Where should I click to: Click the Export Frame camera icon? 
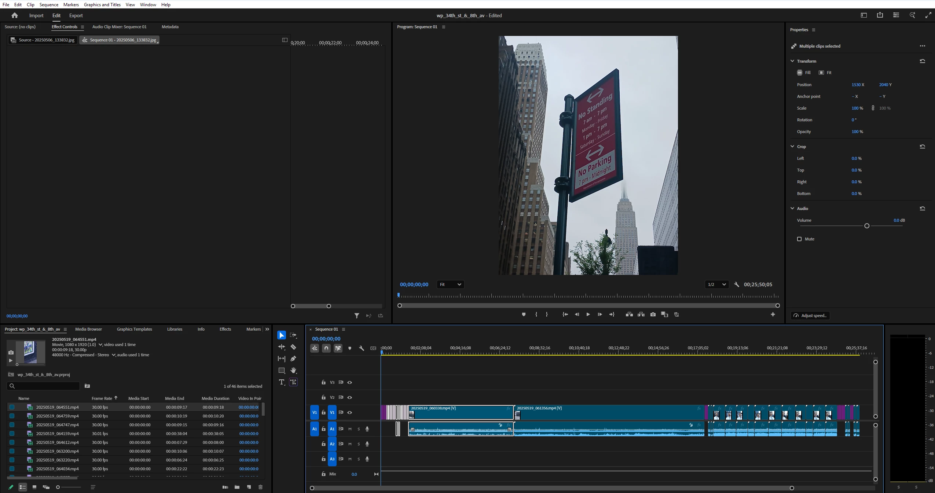pos(653,314)
